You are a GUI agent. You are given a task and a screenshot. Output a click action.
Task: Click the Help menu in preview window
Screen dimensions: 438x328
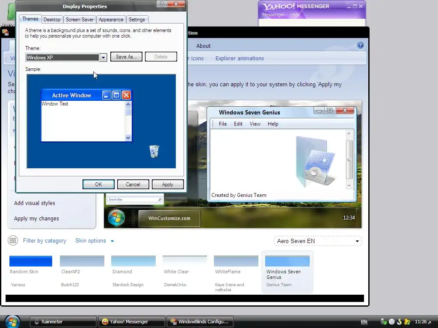click(273, 124)
